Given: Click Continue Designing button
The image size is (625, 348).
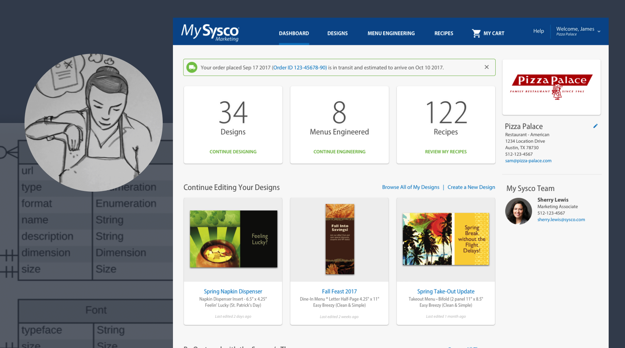Looking at the screenshot, I should [233, 152].
